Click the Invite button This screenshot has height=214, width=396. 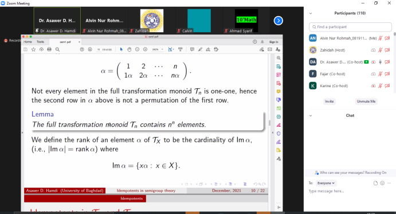[x=329, y=102]
